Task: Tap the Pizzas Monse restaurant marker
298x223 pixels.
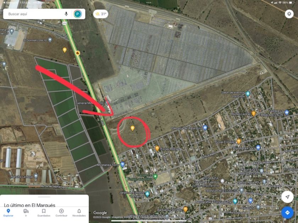Action: pos(157,148)
